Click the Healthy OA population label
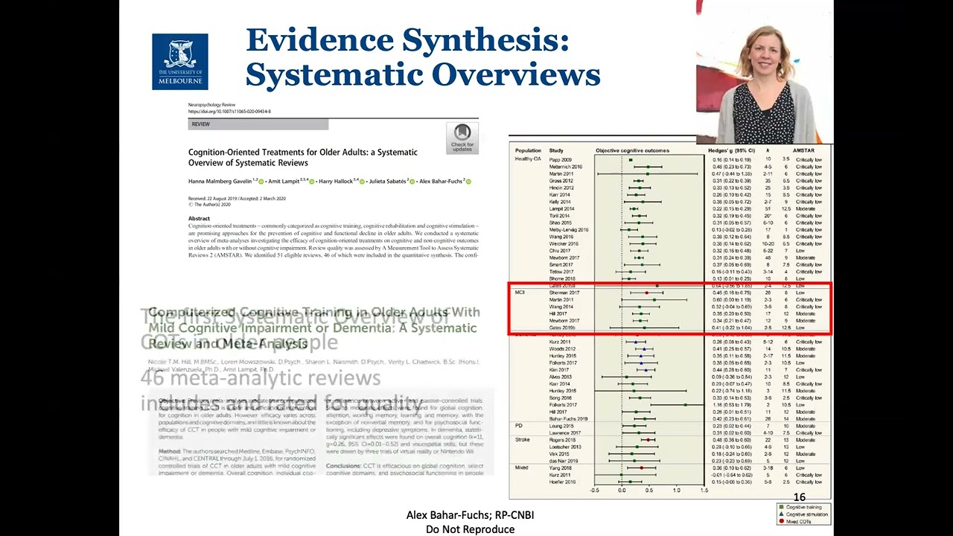 [x=528, y=160]
